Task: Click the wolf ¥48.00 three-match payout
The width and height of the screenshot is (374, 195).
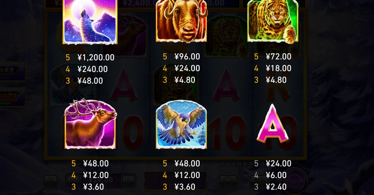Action: click(x=90, y=81)
